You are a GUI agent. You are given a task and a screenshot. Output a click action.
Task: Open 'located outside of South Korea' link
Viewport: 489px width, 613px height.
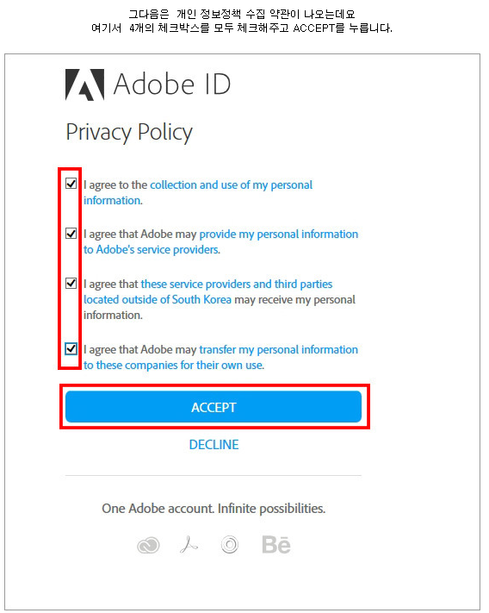pyautogui.click(x=158, y=300)
